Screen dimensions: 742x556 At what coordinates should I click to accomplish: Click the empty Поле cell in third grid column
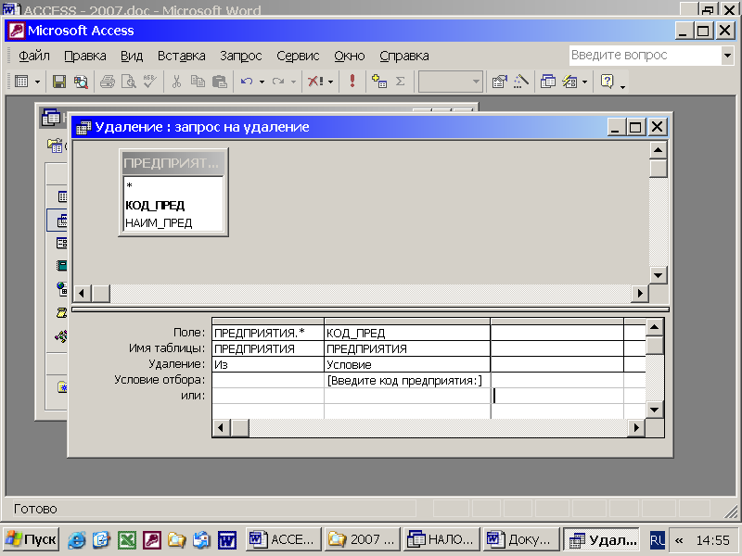[557, 333]
